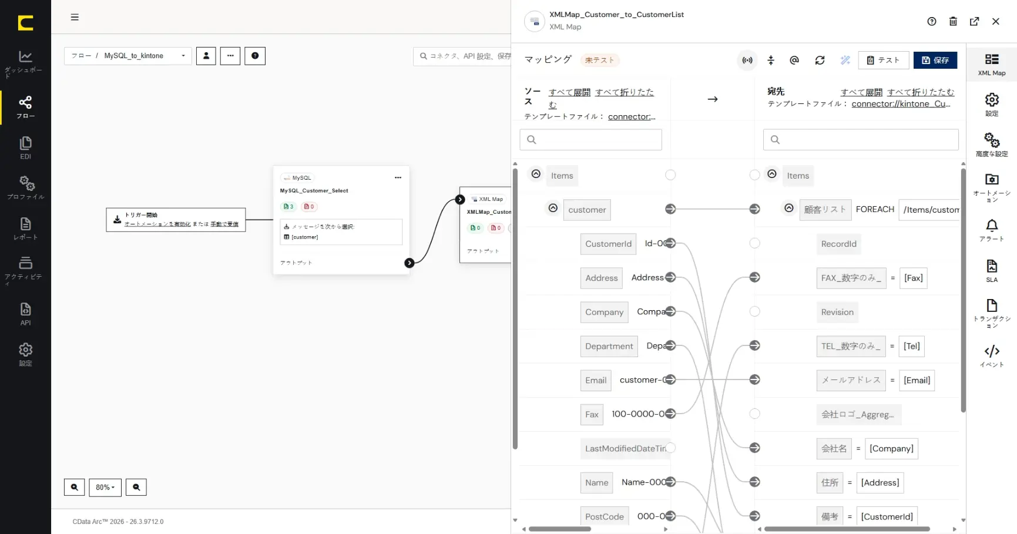Click the [Fax] mapping value field
1017x534 pixels.
[914, 278]
